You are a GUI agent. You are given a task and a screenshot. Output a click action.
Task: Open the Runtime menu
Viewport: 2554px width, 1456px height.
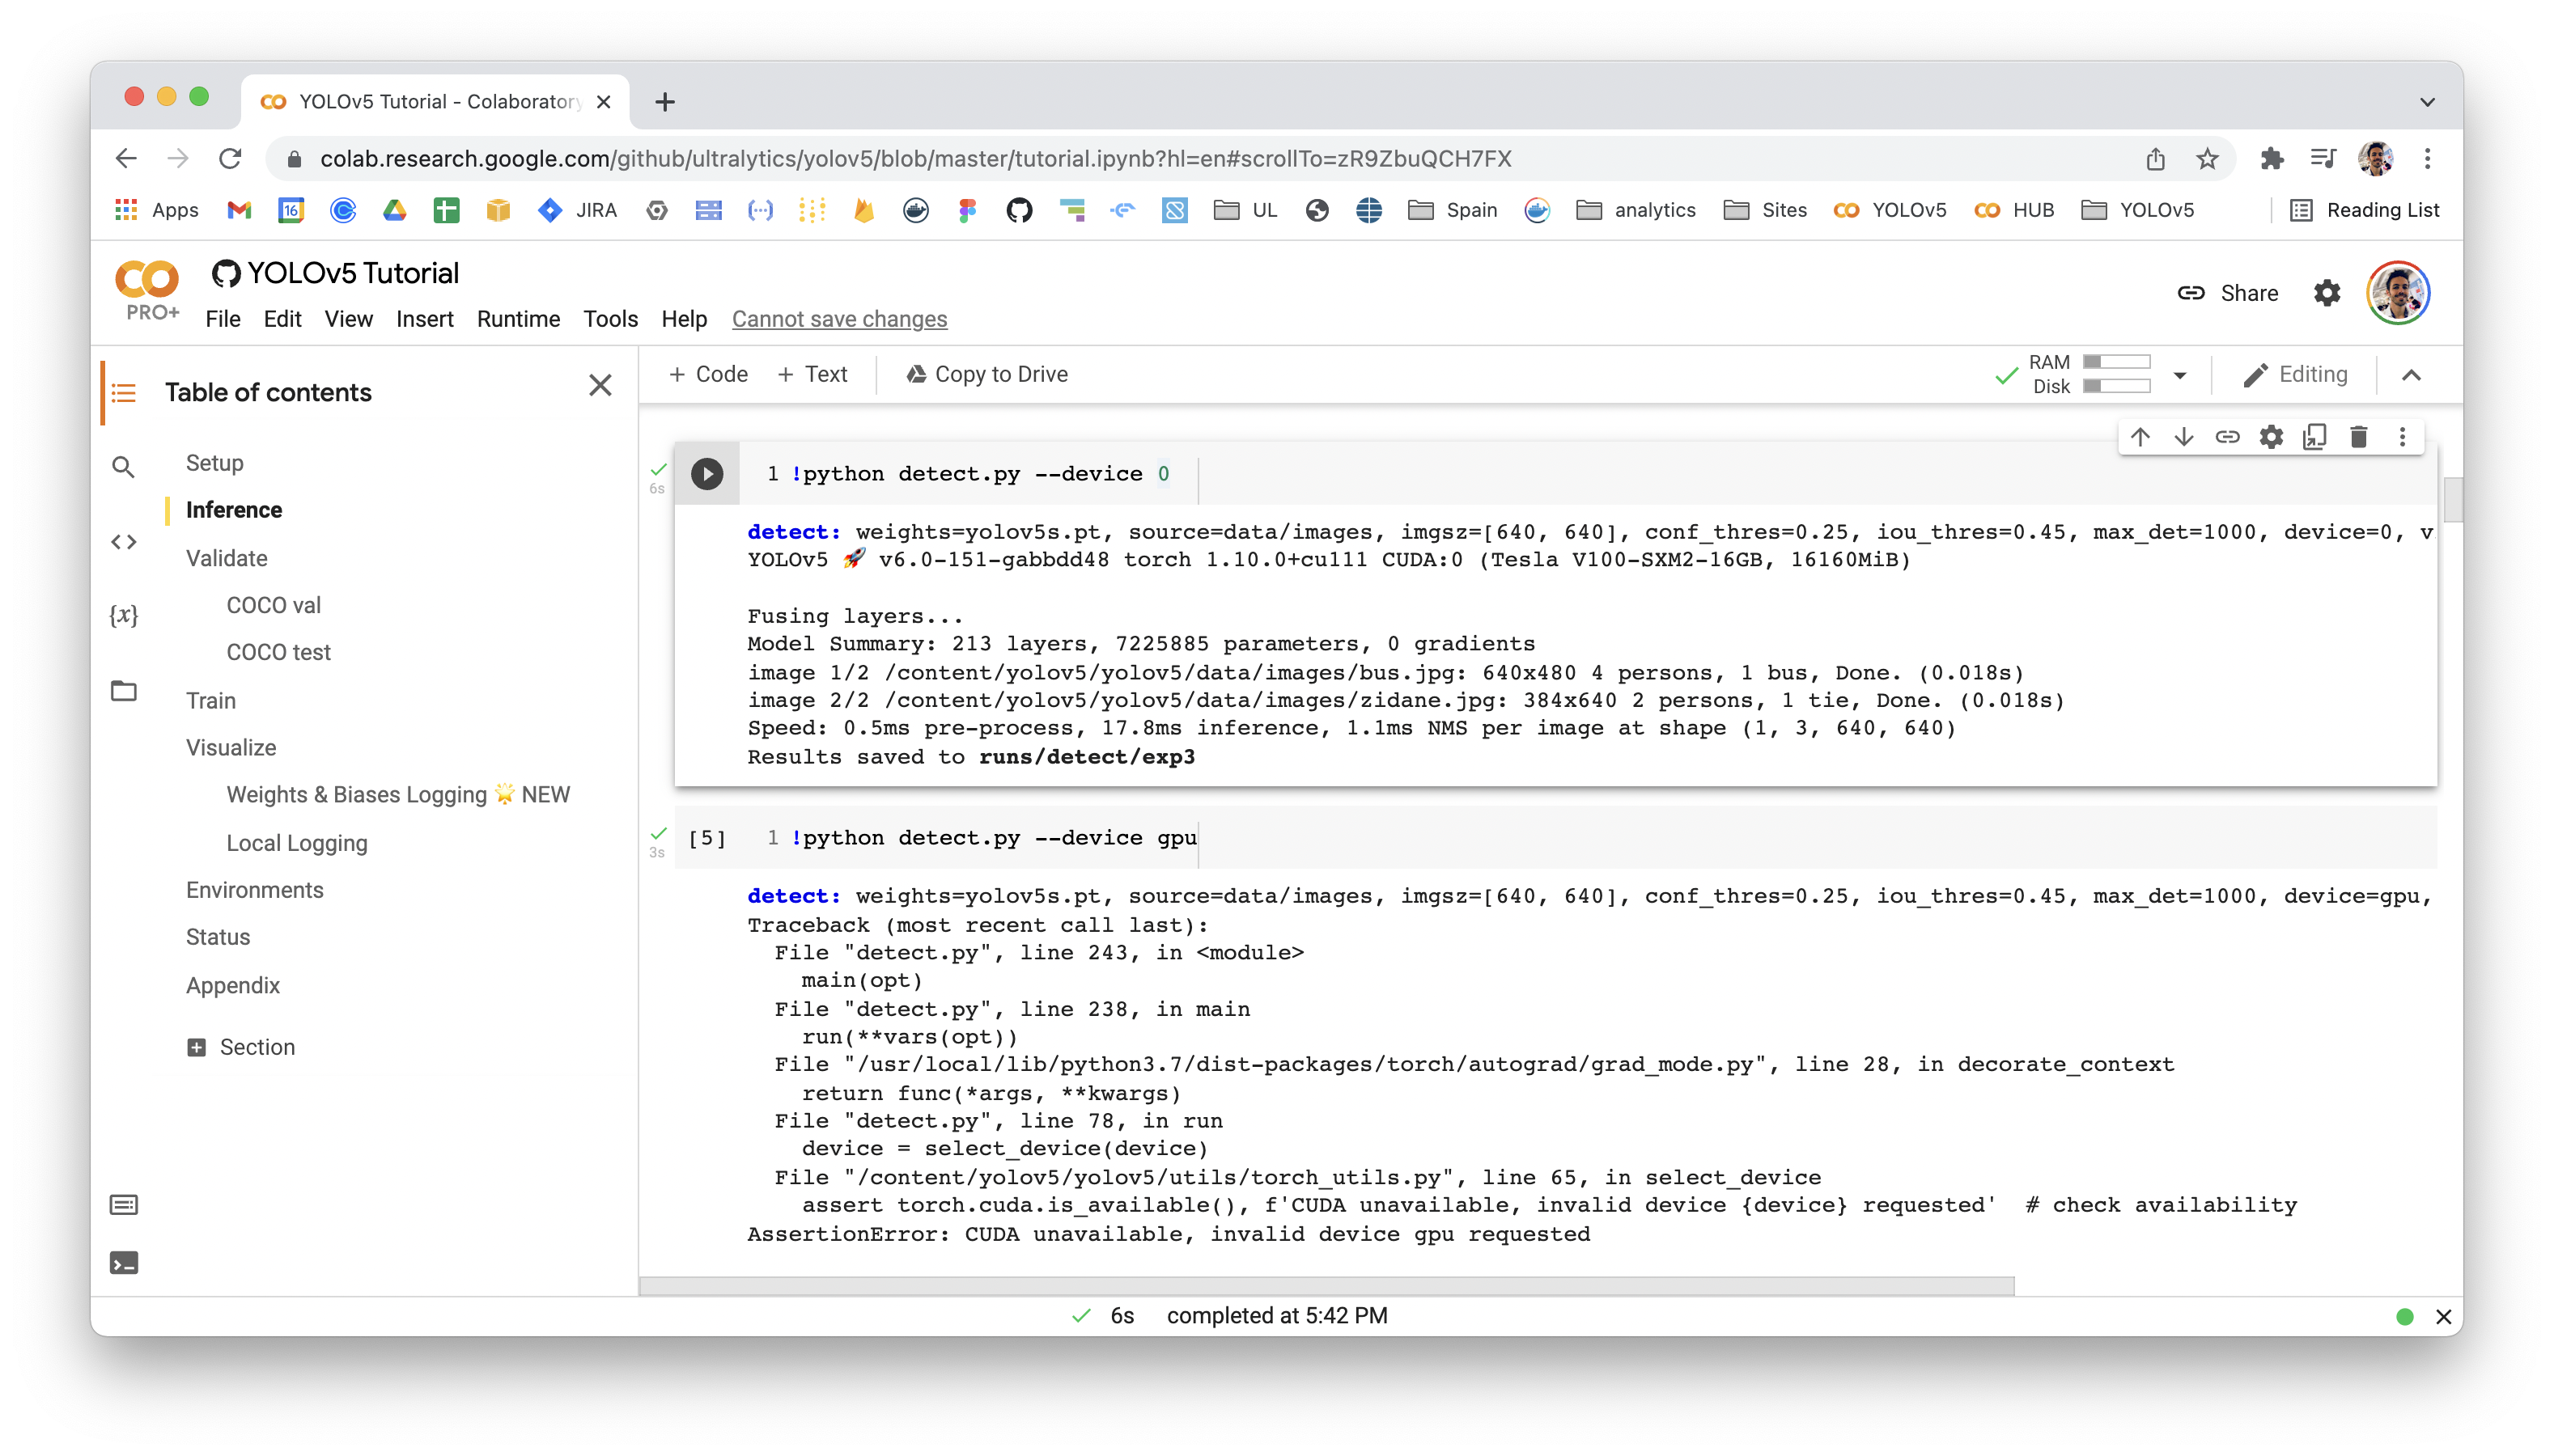[x=518, y=319]
